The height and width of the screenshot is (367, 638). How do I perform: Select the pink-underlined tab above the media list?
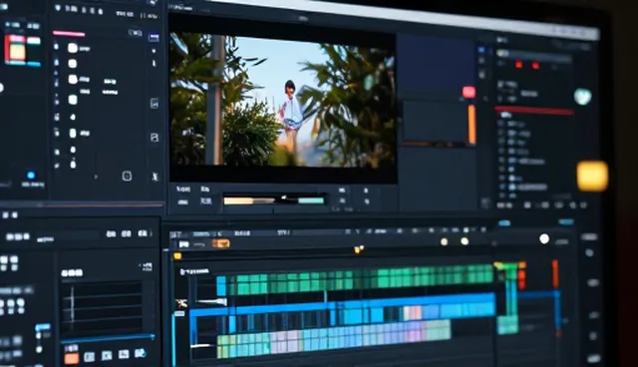click(69, 34)
